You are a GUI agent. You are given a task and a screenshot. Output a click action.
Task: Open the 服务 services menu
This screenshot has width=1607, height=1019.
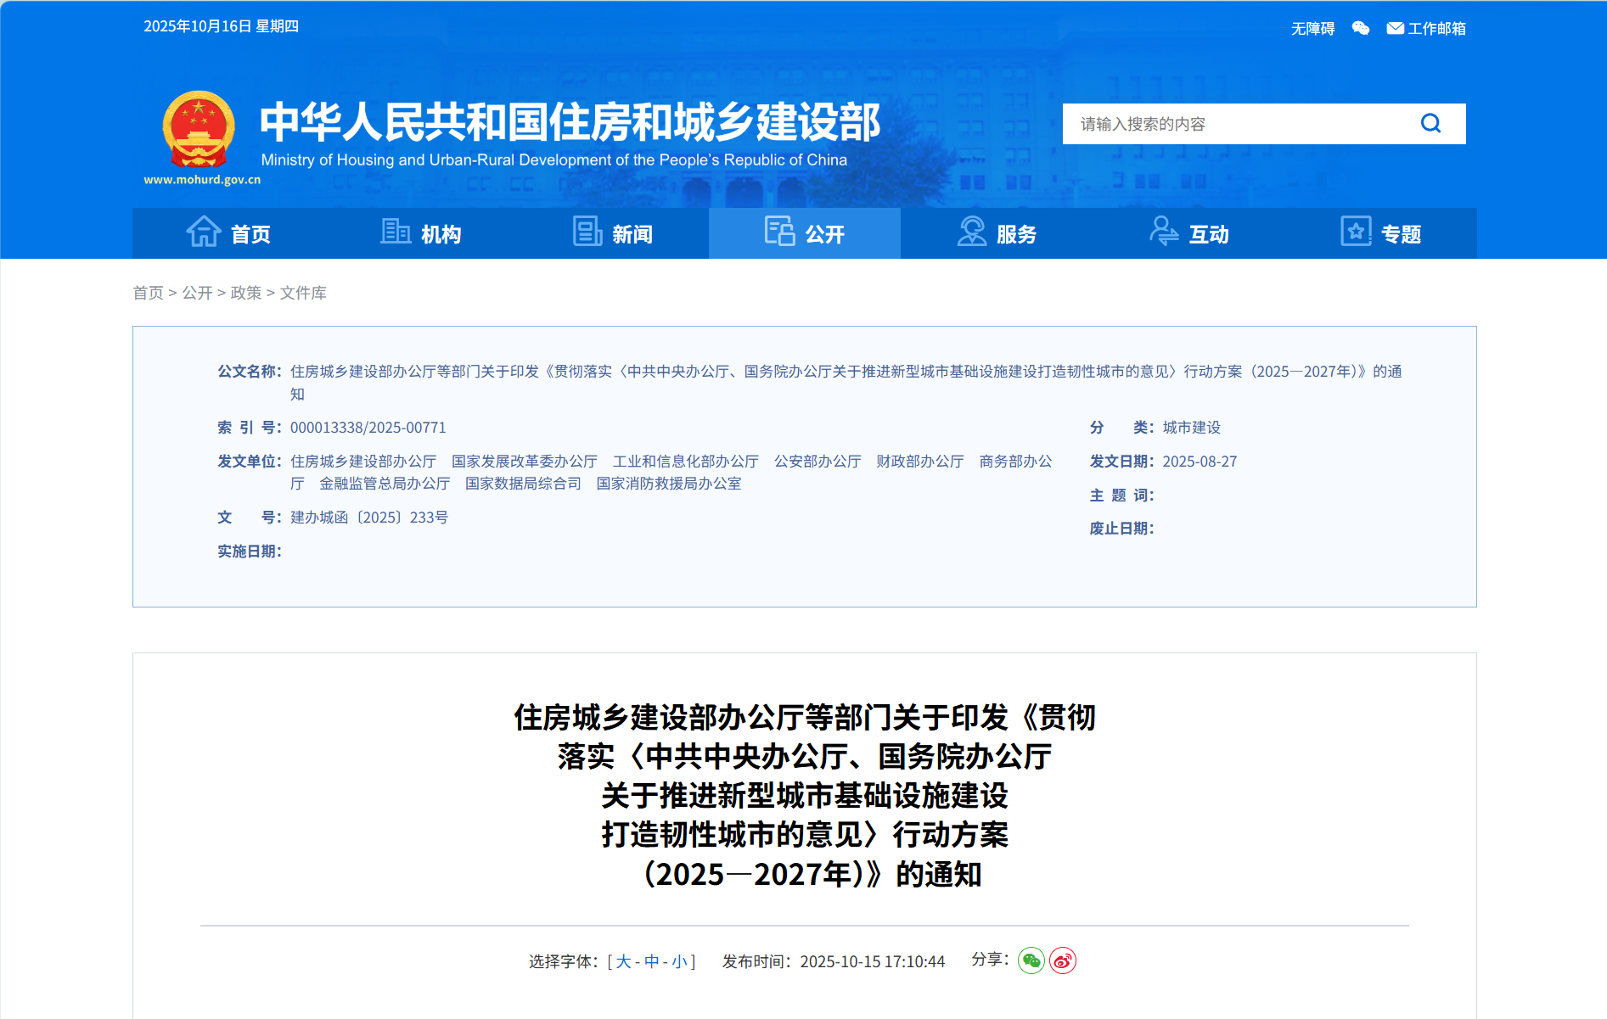[997, 233]
